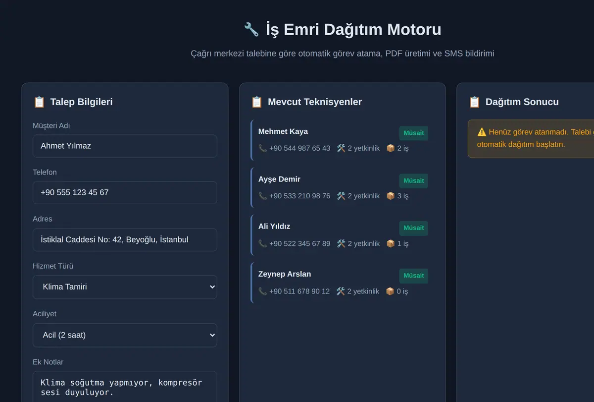
Task: Click into the Telefon input field
Action: [125, 192]
